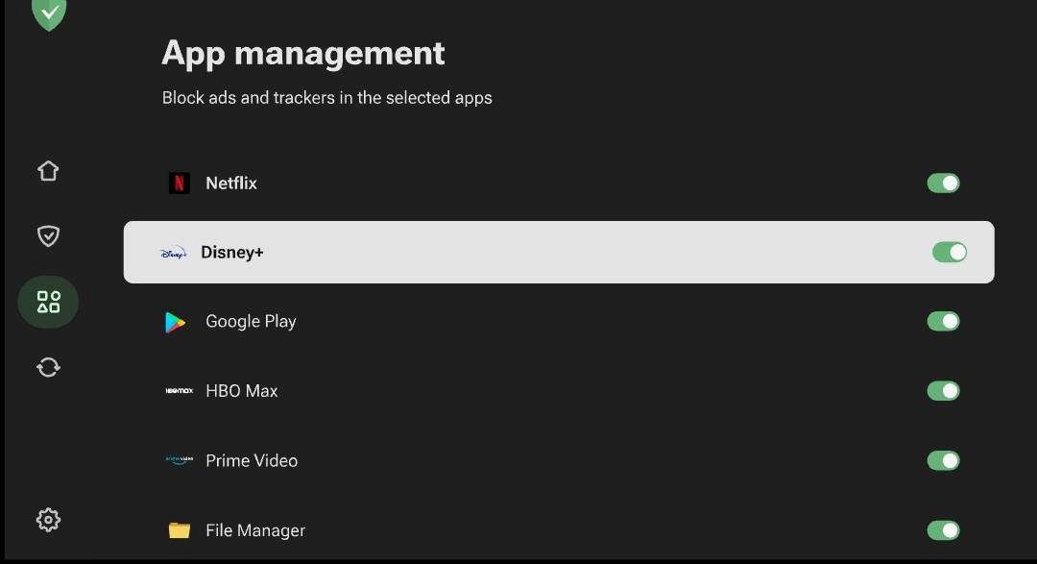The image size is (1037, 564).
Task: Click the File Manager folder icon
Action: (x=180, y=530)
